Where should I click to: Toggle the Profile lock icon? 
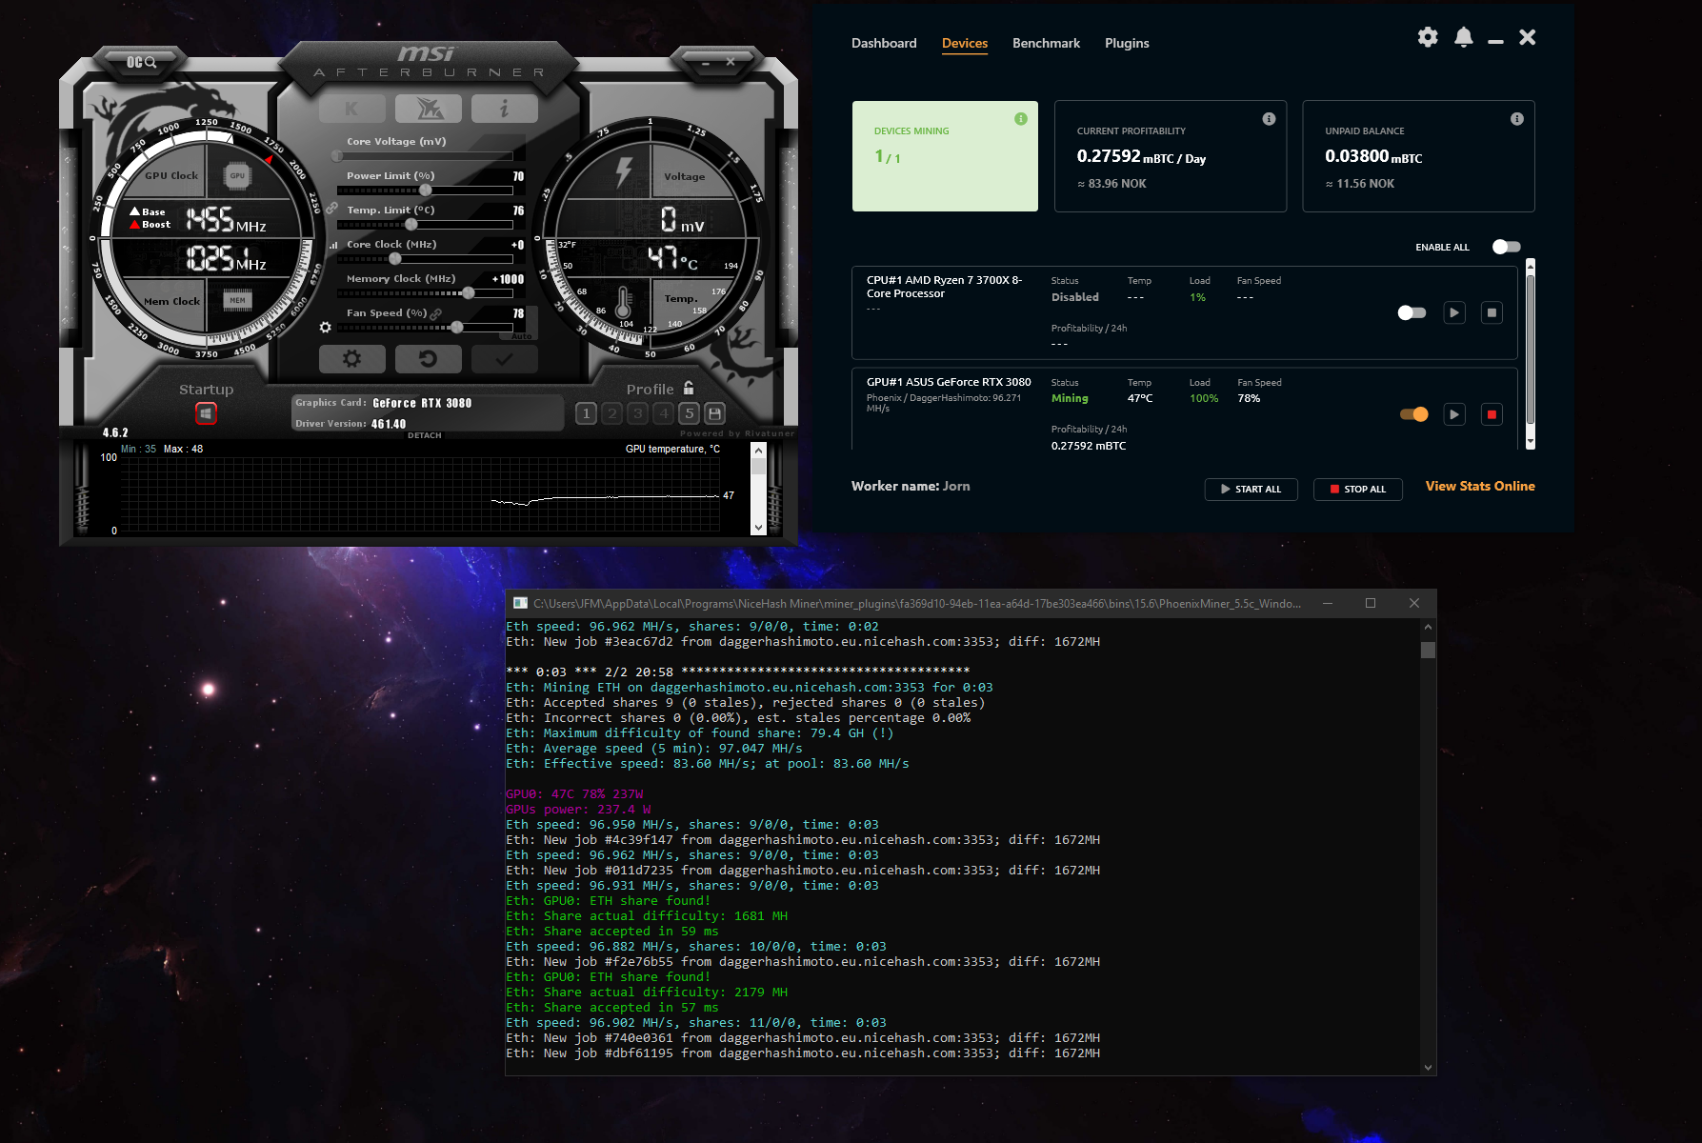(689, 388)
